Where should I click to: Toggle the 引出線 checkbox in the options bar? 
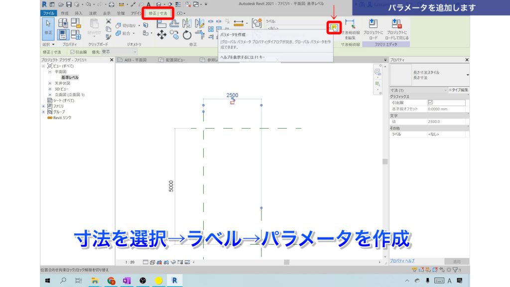click(72, 51)
